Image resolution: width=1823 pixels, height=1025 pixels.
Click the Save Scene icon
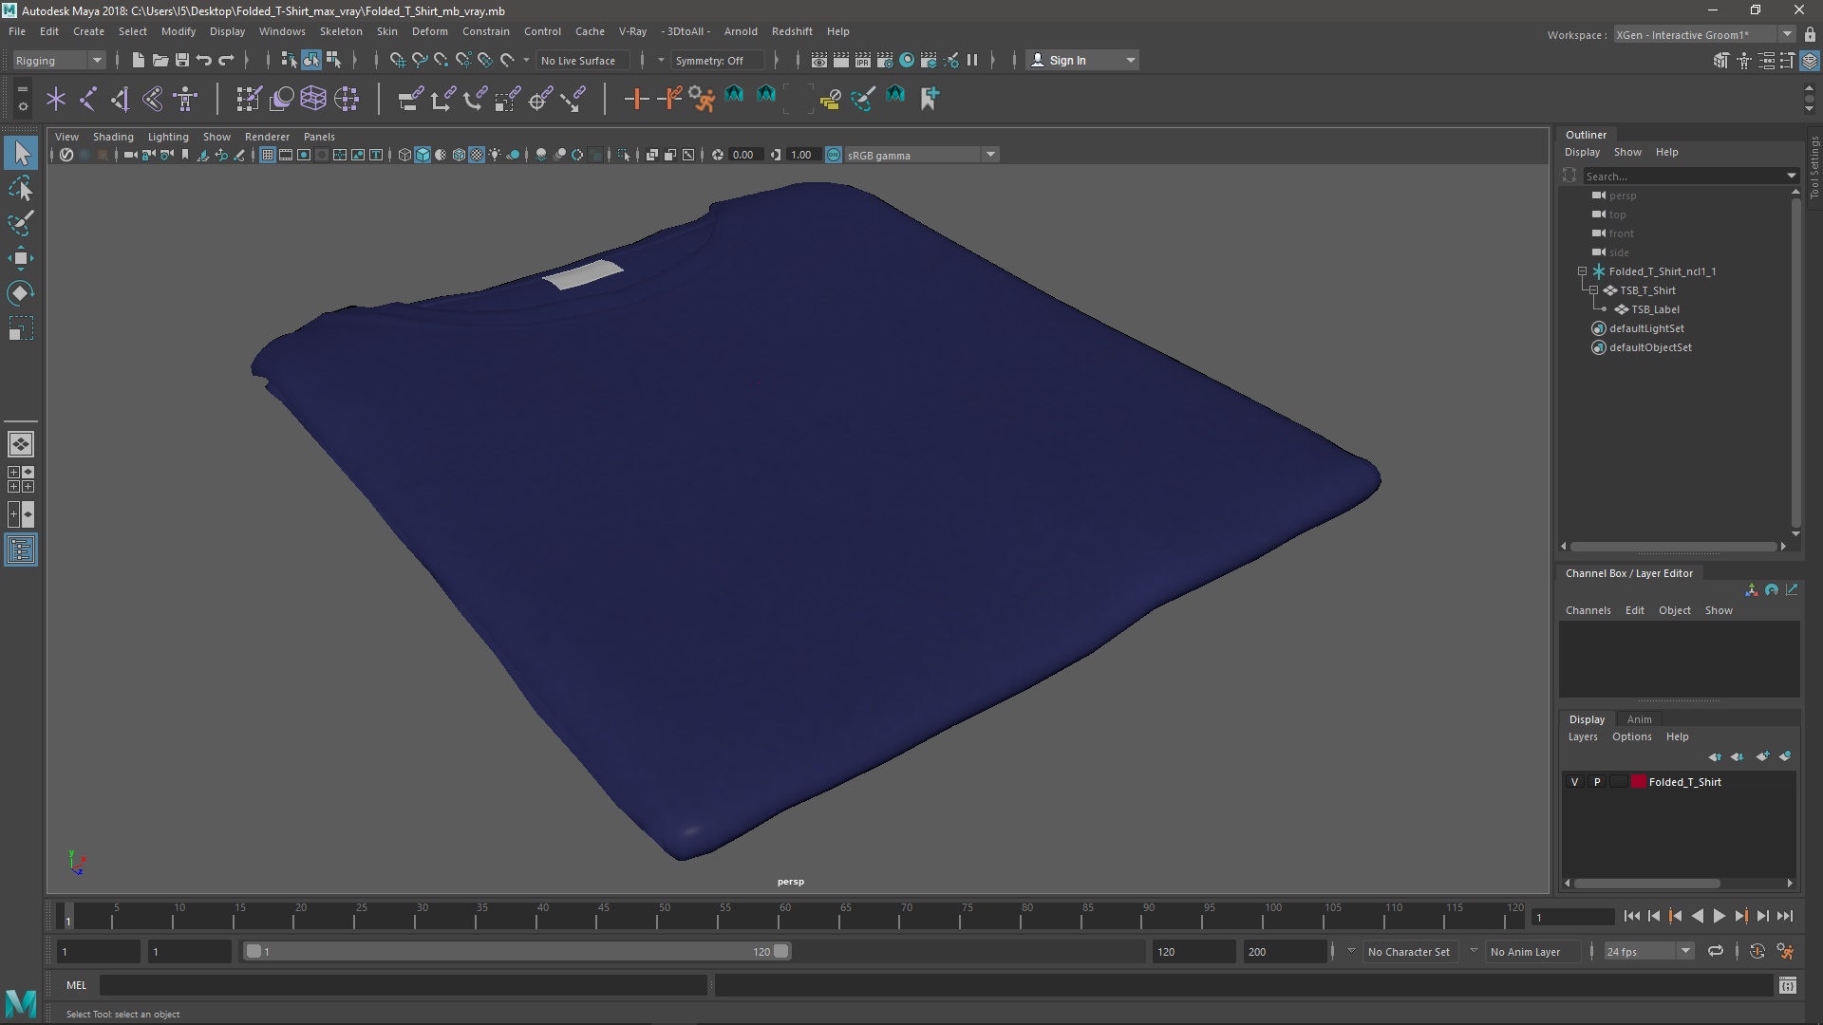pos(181,60)
